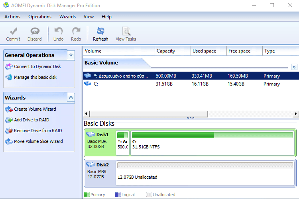This screenshot has height=199, width=299.
Task: Click drive icon of the system reserved volume row
Action: pos(88,76)
